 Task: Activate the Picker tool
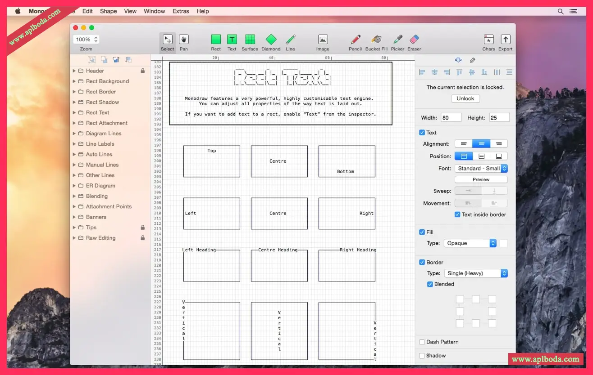click(397, 40)
